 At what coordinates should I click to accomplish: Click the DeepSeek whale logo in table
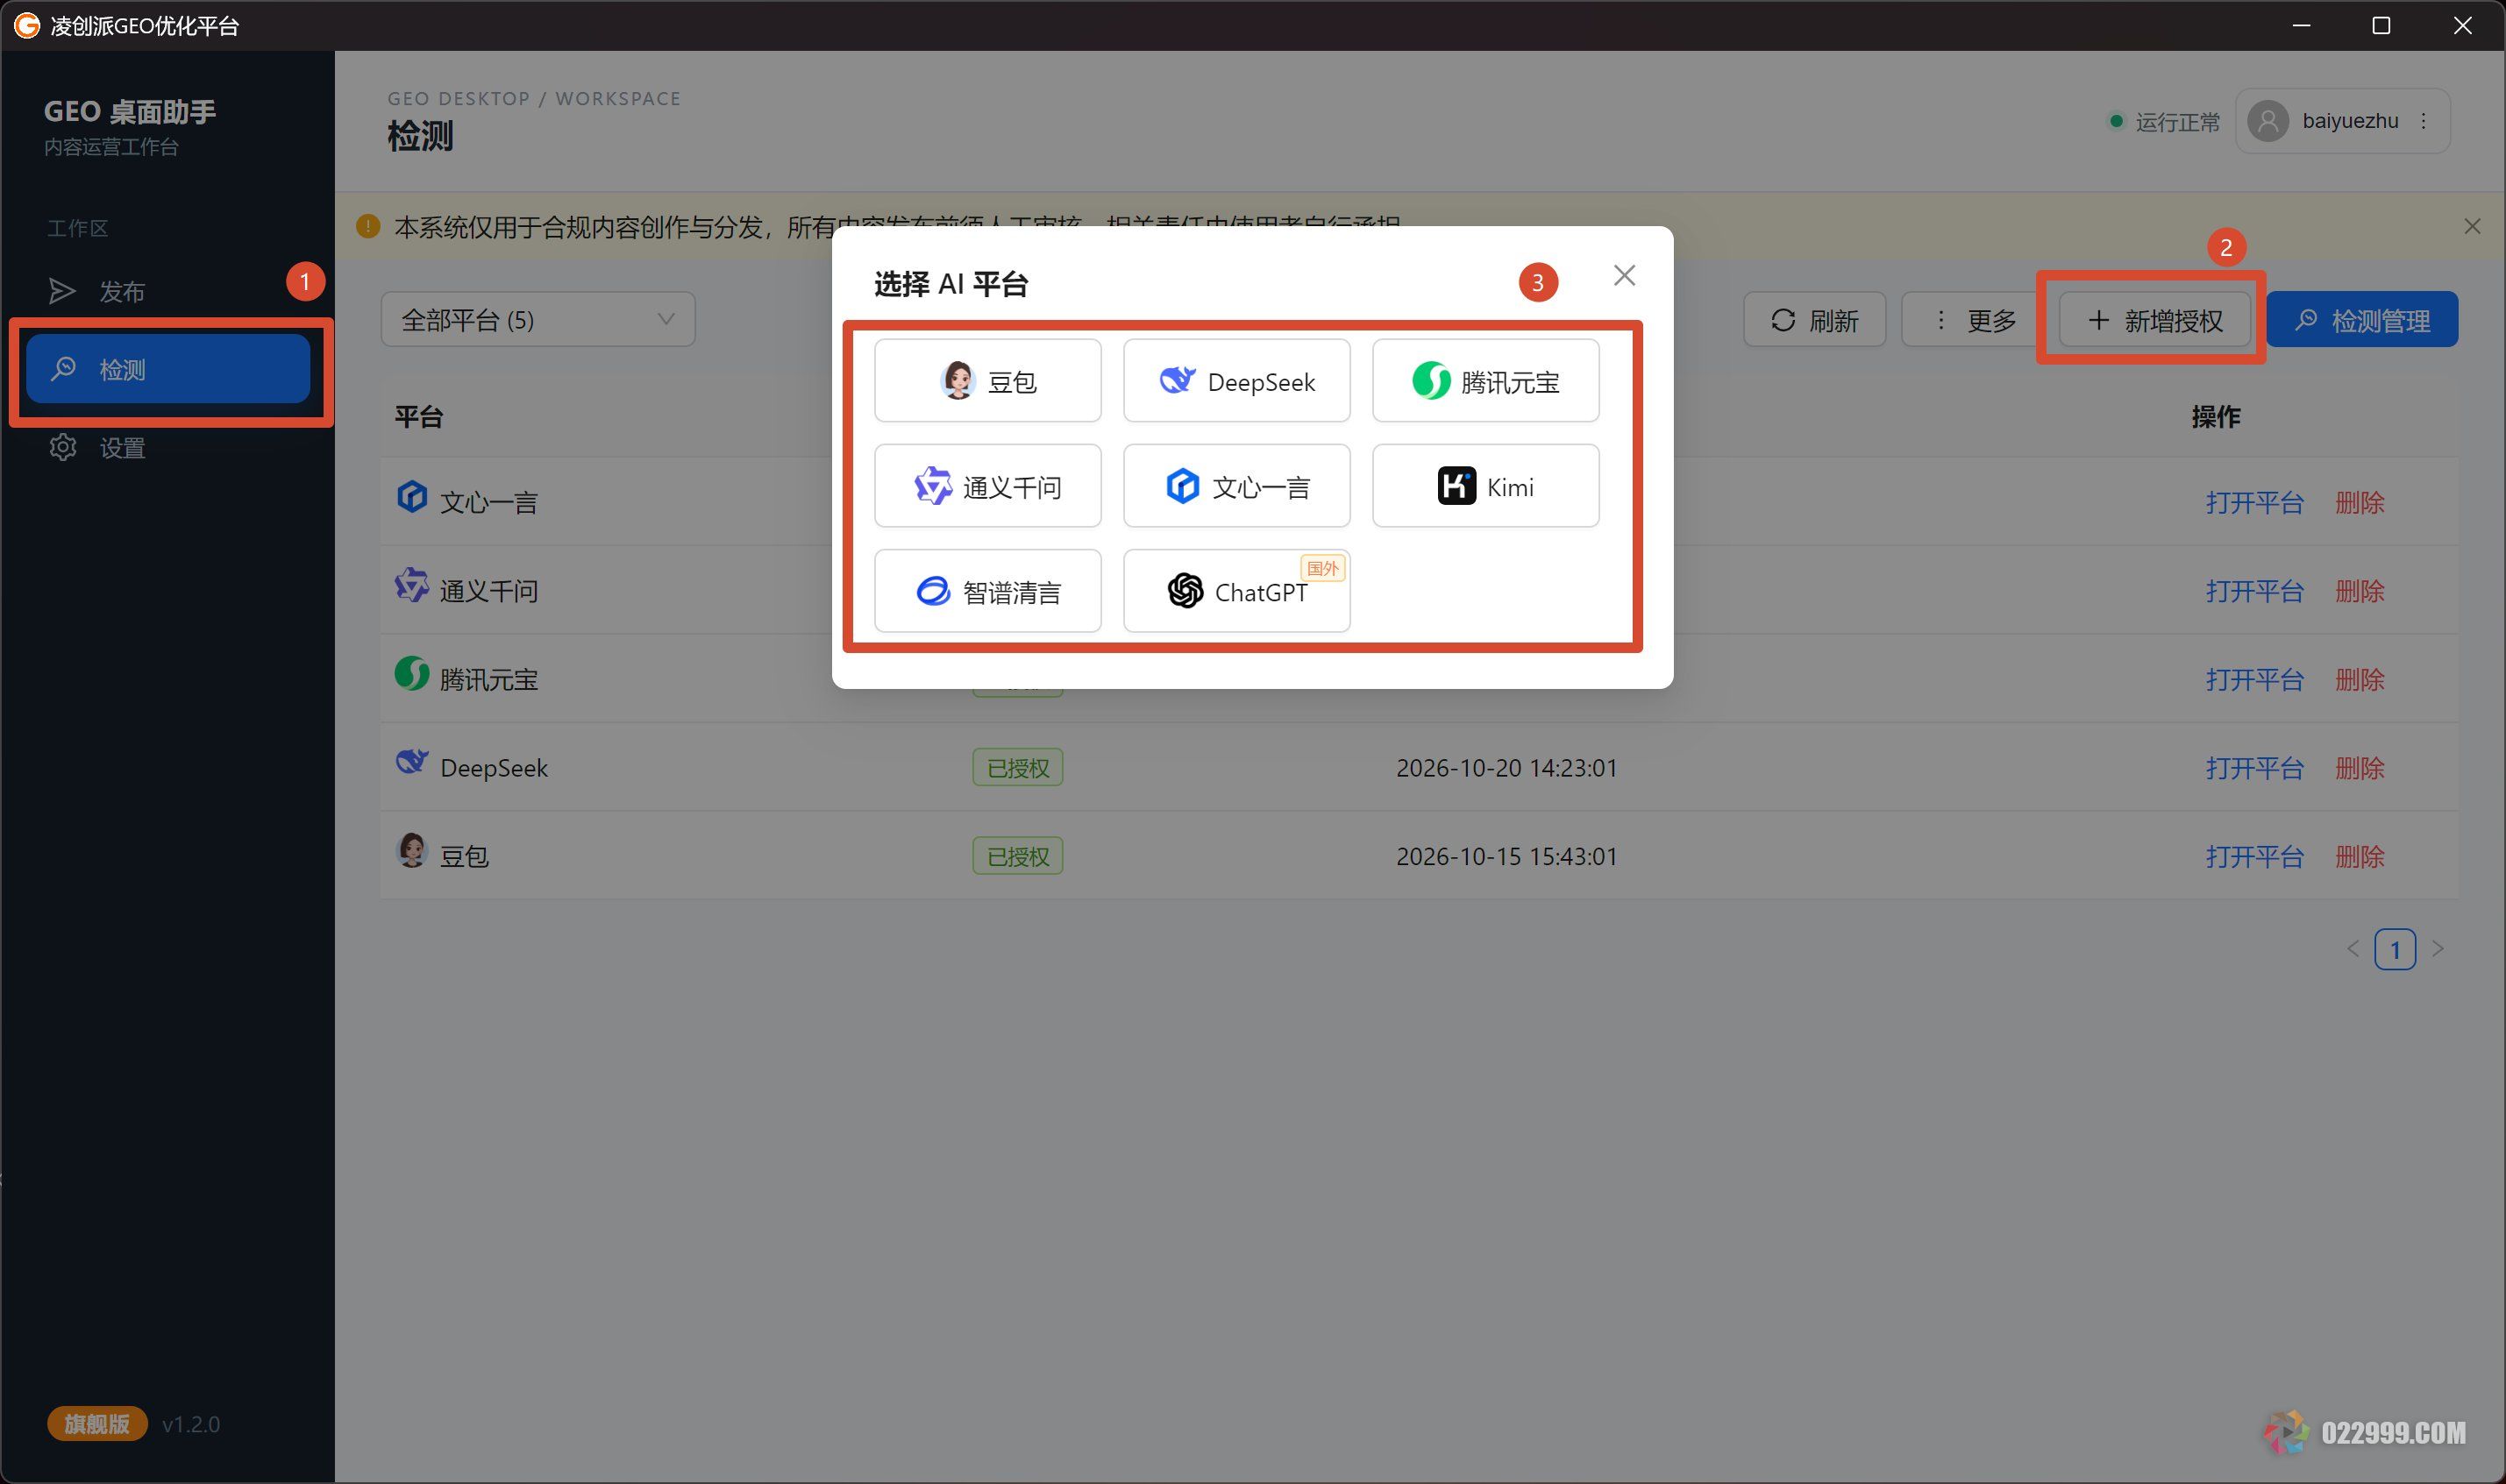(x=412, y=762)
